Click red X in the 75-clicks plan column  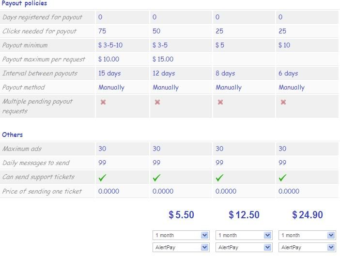103,102
